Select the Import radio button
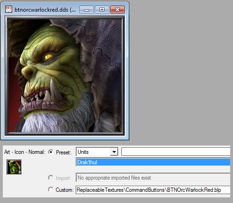This screenshot has width=233, height=203. (x=51, y=178)
